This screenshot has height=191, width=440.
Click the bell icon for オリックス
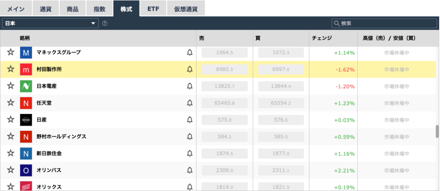point(189,187)
